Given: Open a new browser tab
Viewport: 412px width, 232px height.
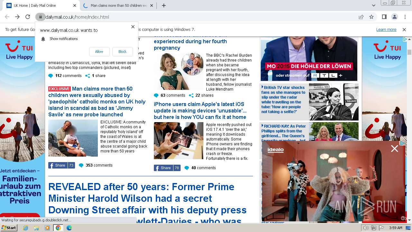Looking at the screenshot, I should (x=164, y=5).
